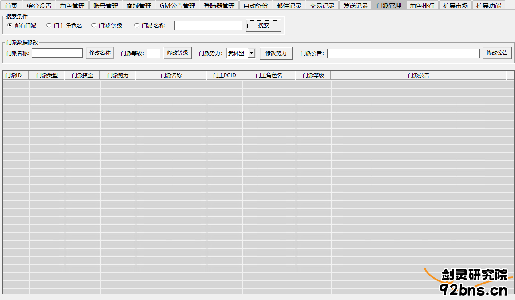Screen dimensions: 515x300
Task: Open the 扩展功能 tab
Action: 489,6
